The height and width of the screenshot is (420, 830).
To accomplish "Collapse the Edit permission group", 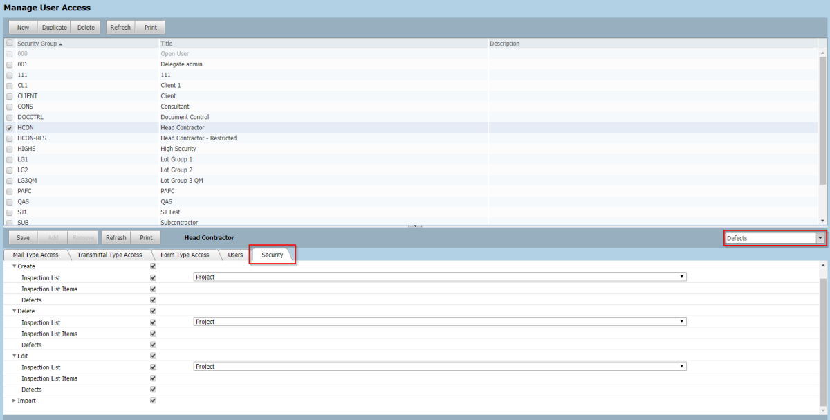I will click(x=15, y=356).
